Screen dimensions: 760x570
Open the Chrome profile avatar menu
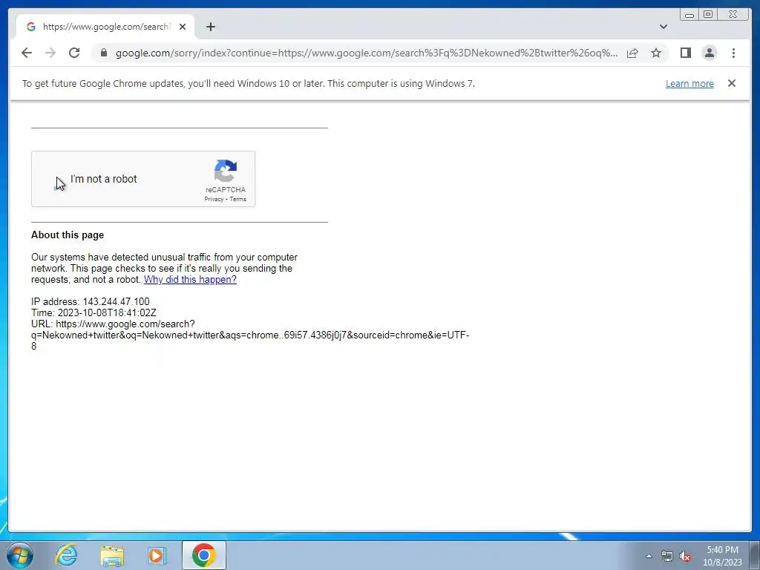pyautogui.click(x=709, y=53)
